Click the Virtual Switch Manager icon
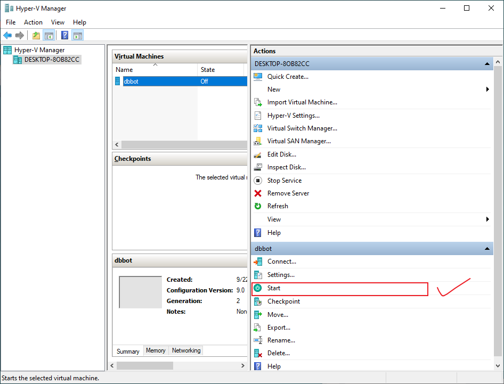 (258, 128)
